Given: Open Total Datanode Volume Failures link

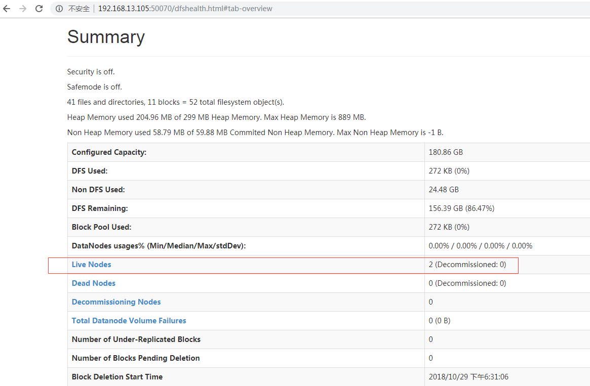Looking at the screenshot, I should click(x=129, y=321).
